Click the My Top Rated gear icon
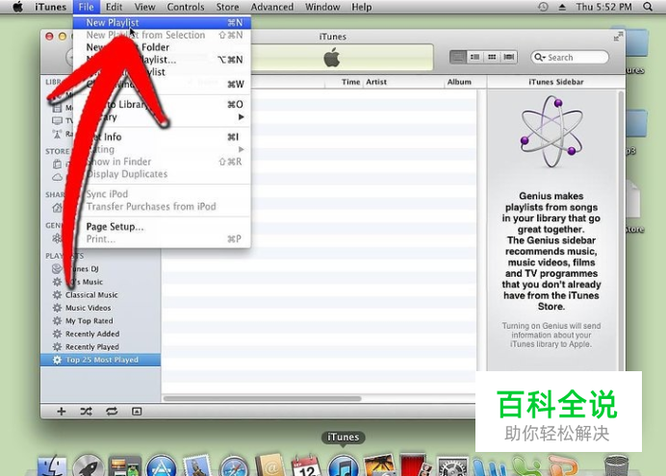The height and width of the screenshot is (476, 666). pos(57,321)
